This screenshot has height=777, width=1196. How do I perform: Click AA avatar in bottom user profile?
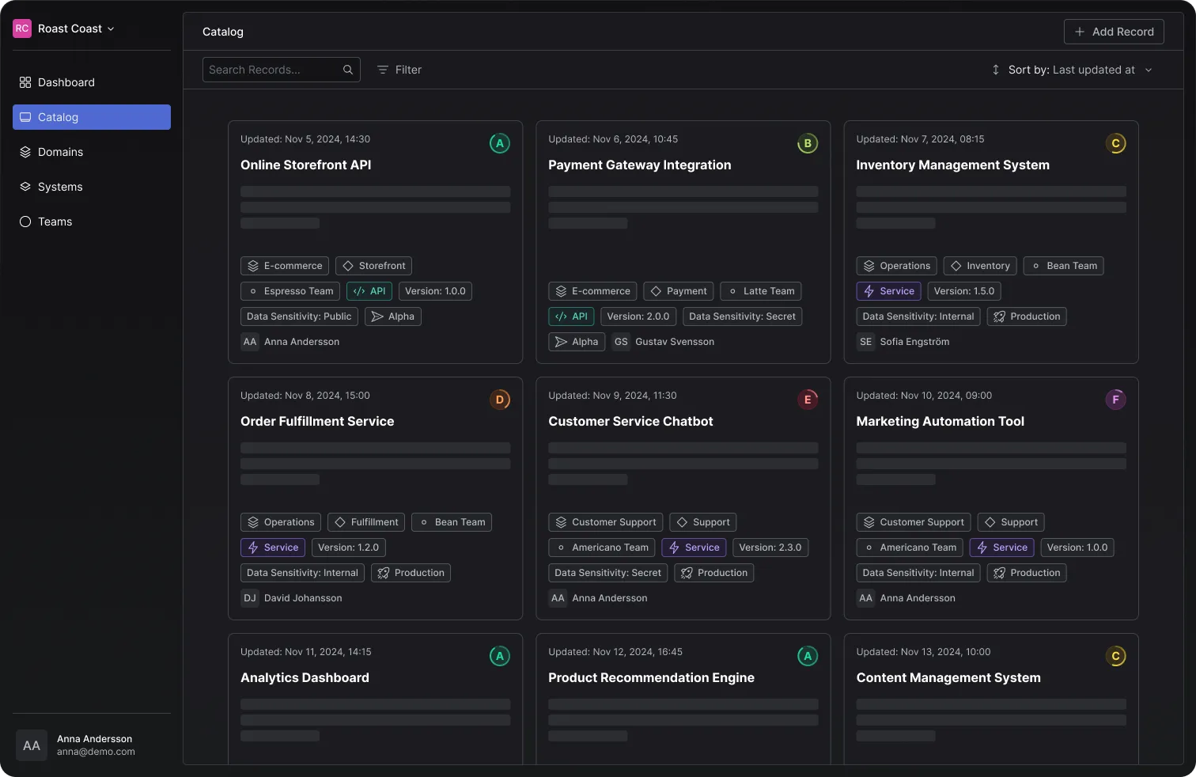pyautogui.click(x=32, y=745)
